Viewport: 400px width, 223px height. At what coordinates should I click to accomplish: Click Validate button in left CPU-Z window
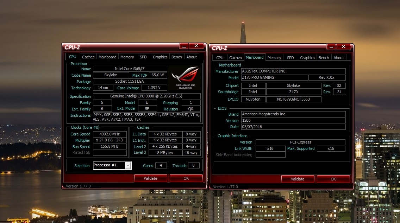pyautogui.click(x=150, y=178)
